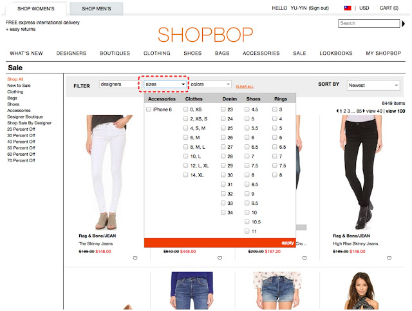Go to previous page with pagination arrow
Screen dimensions: 412x311
(x=337, y=111)
